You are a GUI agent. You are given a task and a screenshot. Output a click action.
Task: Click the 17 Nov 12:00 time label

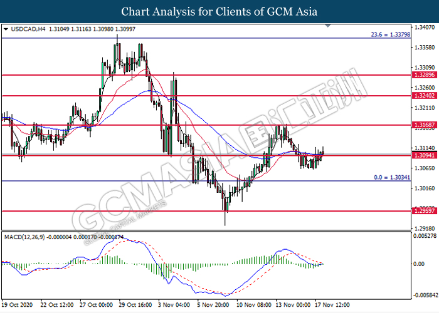click(332, 305)
